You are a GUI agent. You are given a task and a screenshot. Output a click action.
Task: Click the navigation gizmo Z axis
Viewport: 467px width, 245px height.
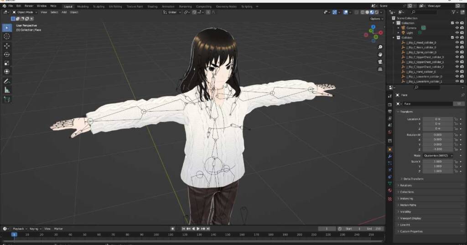click(373, 27)
